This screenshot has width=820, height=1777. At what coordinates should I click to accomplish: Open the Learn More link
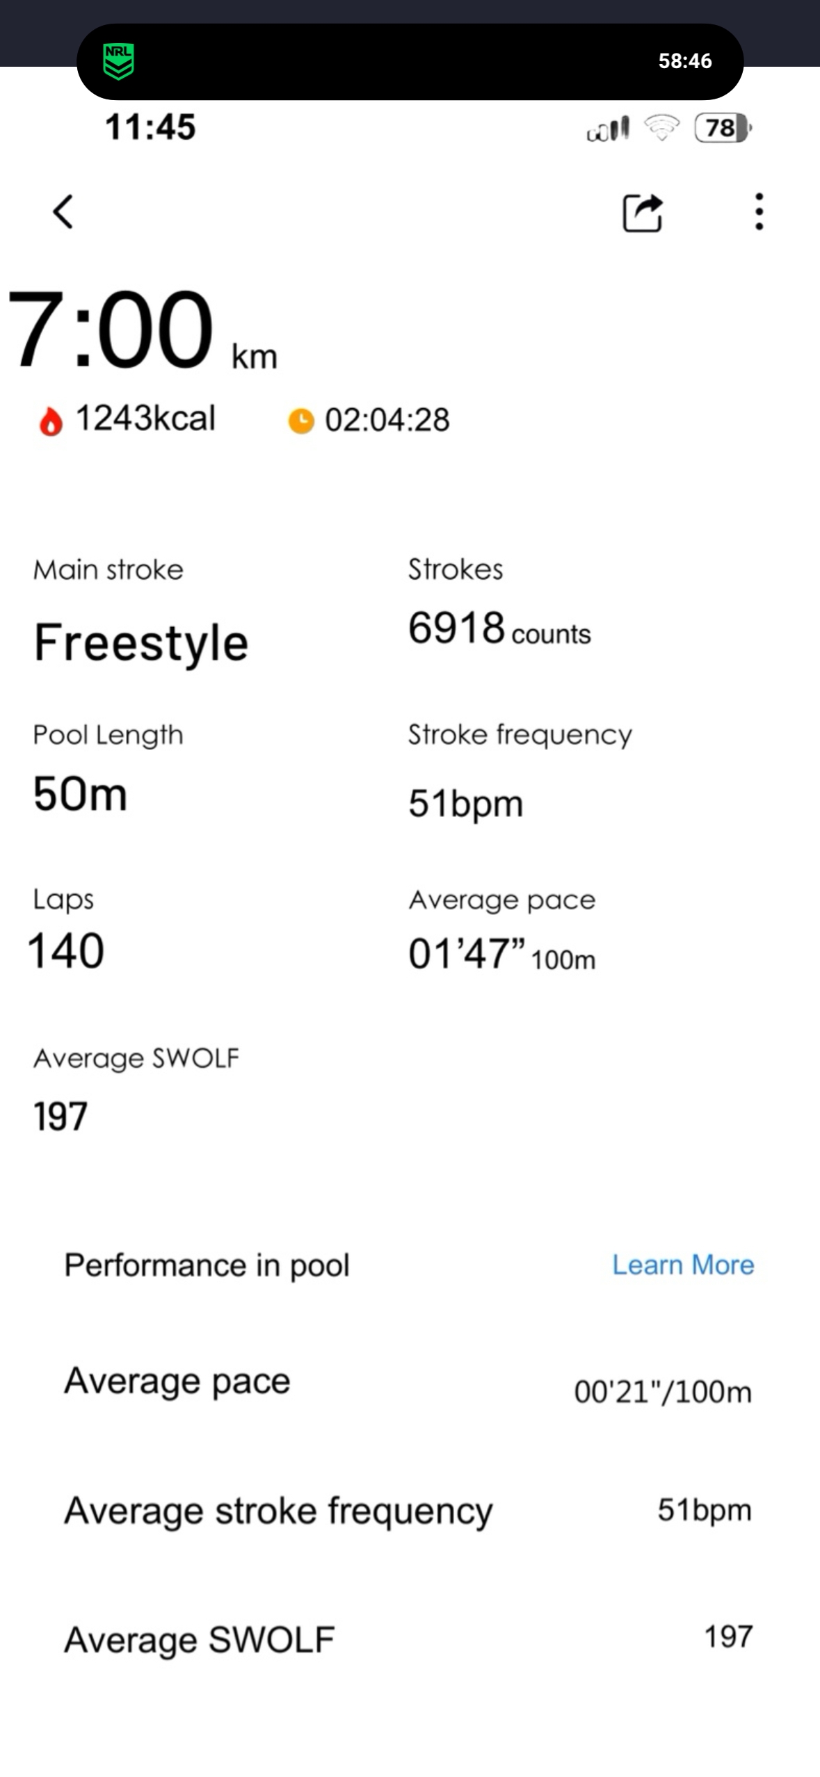click(683, 1265)
